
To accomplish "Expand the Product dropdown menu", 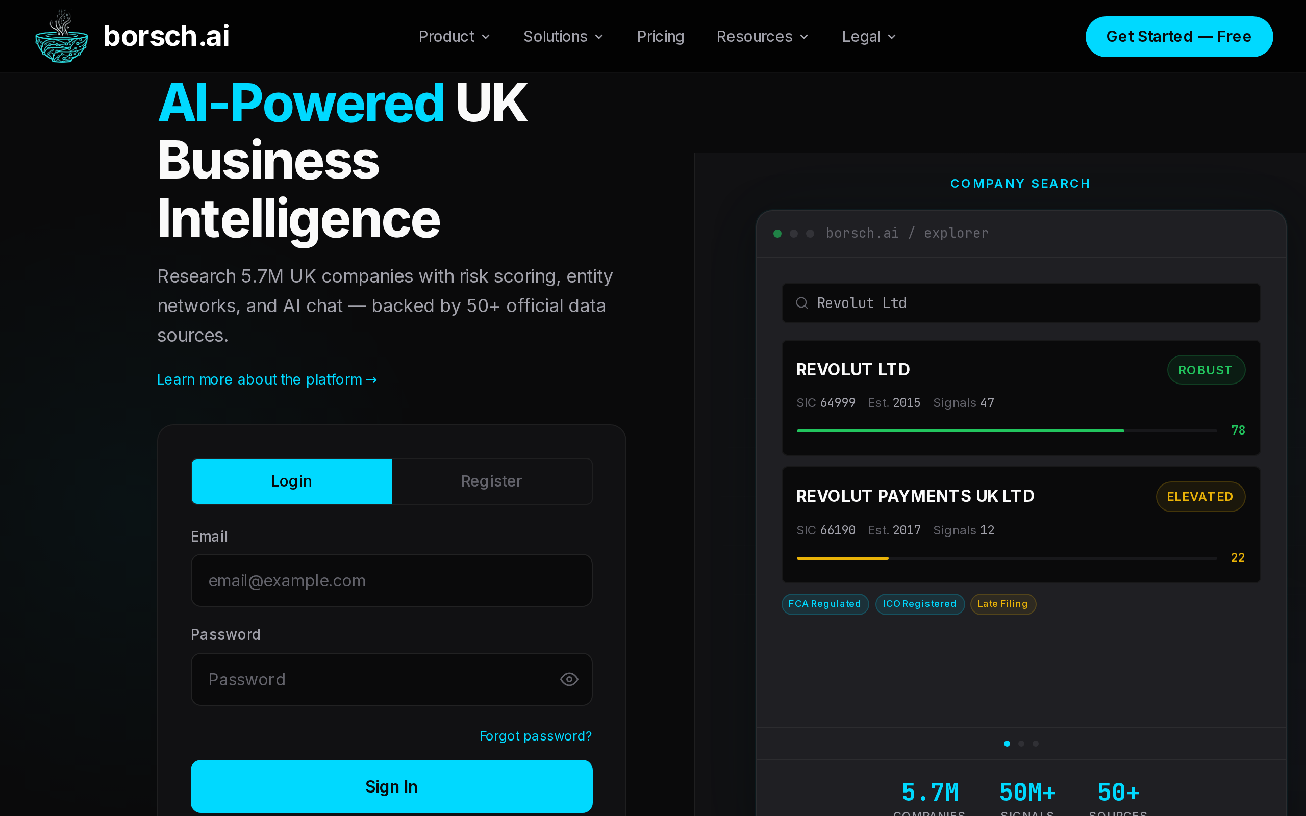I will coord(454,37).
